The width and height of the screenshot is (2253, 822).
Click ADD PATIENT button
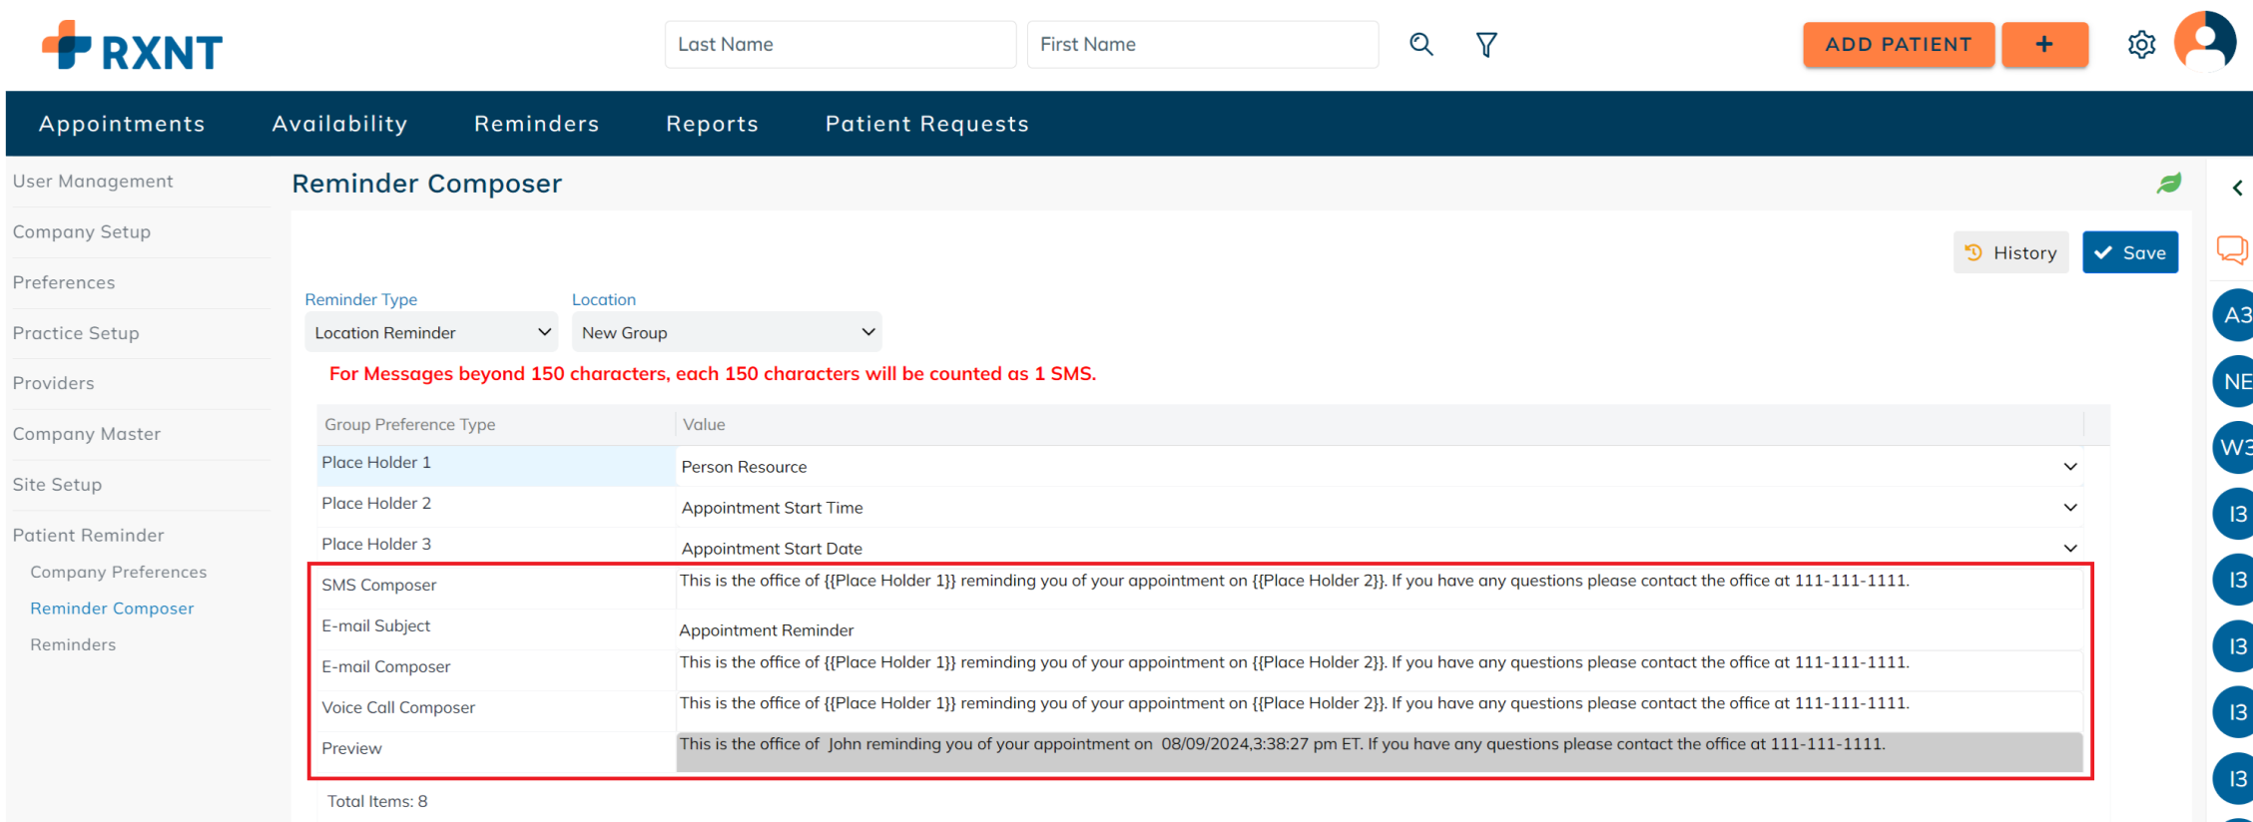point(1898,45)
